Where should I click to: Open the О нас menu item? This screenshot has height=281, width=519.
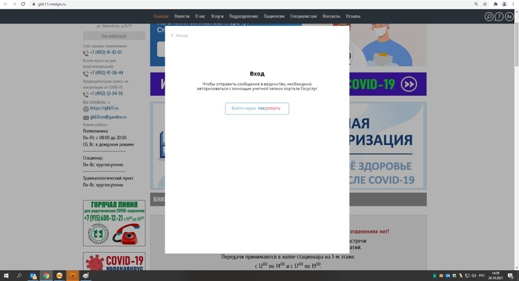[200, 16]
